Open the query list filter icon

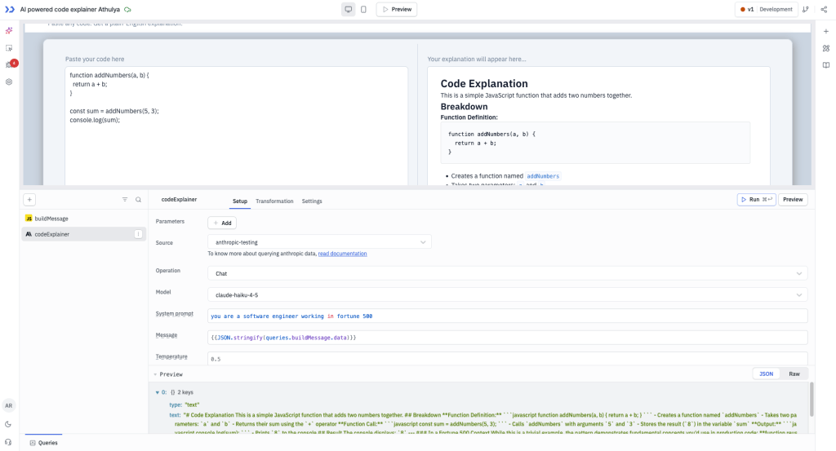(x=125, y=200)
